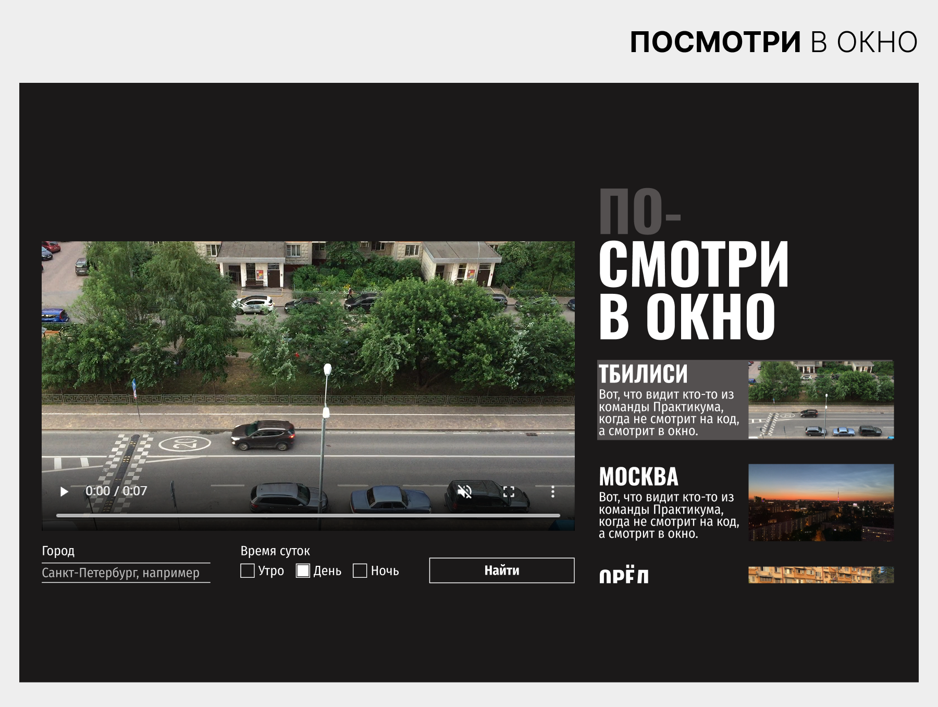
Task: Click the Москва card description text
Action: (669, 515)
